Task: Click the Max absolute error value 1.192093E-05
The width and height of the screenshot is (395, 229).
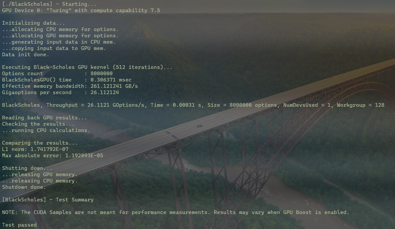Action: 84,156
